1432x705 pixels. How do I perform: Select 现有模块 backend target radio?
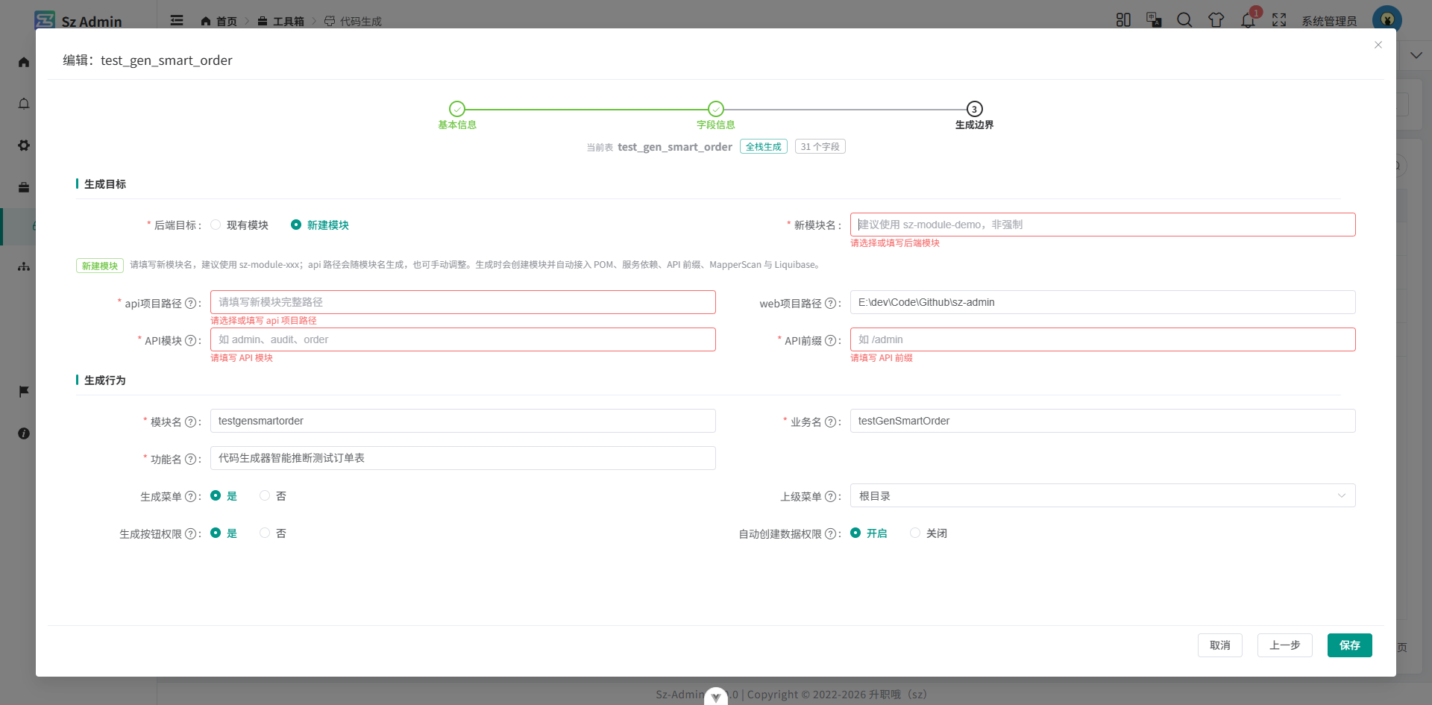click(x=239, y=225)
